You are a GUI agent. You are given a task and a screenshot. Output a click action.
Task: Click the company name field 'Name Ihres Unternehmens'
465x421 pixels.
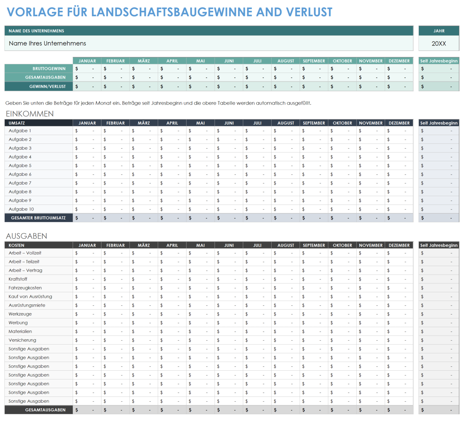pyautogui.click(x=209, y=43)
